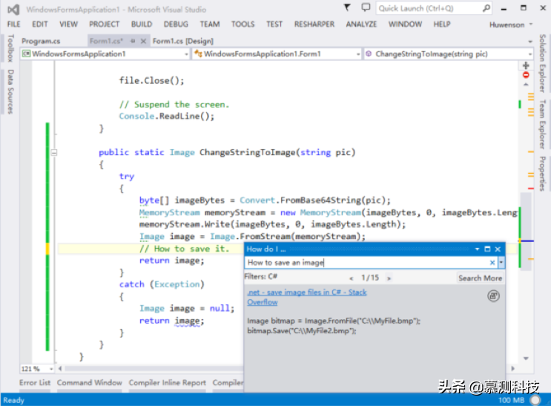This screenshot has height=406, width=551.
Task: Maximize the How do I panel
Action: coord(487,249)
